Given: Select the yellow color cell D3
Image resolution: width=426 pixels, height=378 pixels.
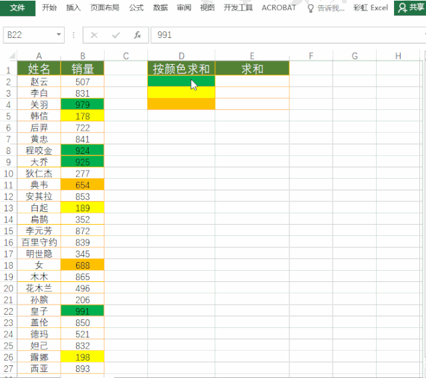Looking at the screenshot, I should (181, 93).
